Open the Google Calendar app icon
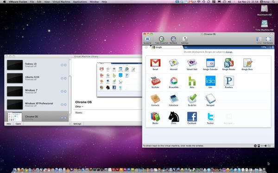Image resolution: width=278 pixels, height=173 pixels. (x=210, y=65)
